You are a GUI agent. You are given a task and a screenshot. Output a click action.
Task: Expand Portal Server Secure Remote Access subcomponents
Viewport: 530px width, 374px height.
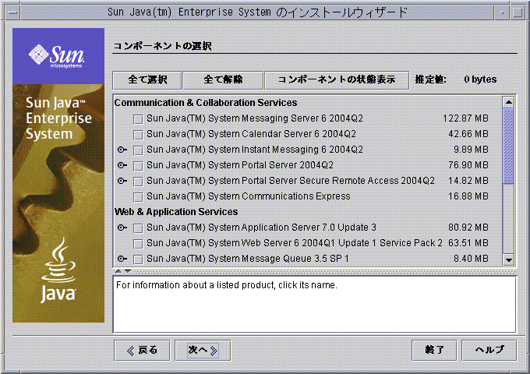pos(122,181)
